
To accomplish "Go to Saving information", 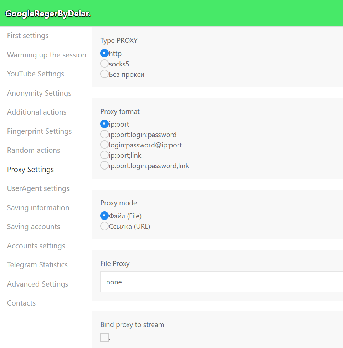I will click(x=38, y=207).
